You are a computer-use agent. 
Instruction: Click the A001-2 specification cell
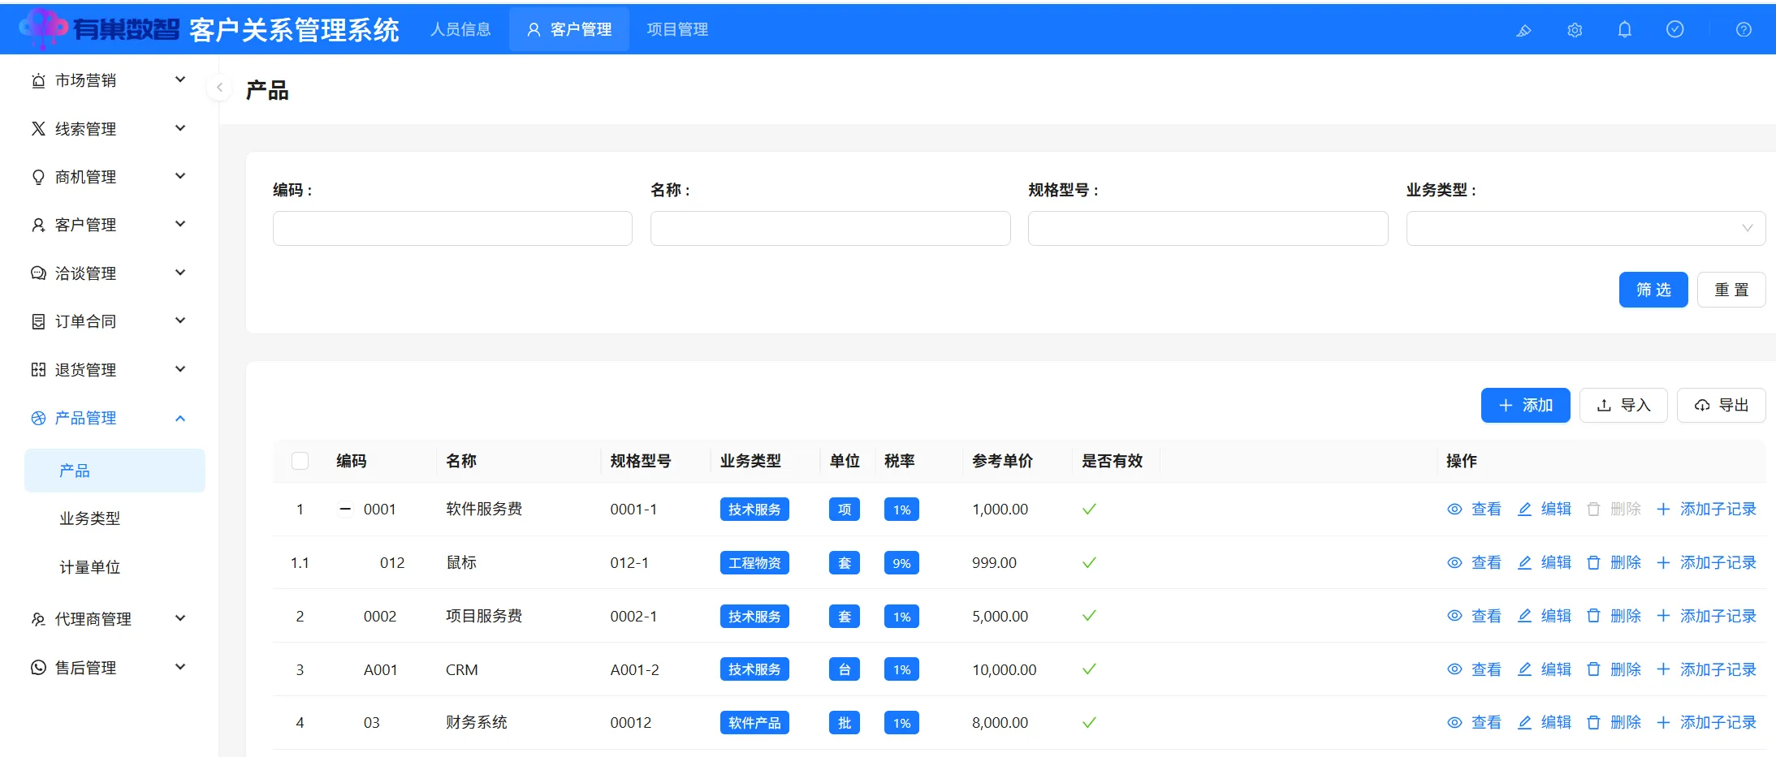(x=635, y=669)
